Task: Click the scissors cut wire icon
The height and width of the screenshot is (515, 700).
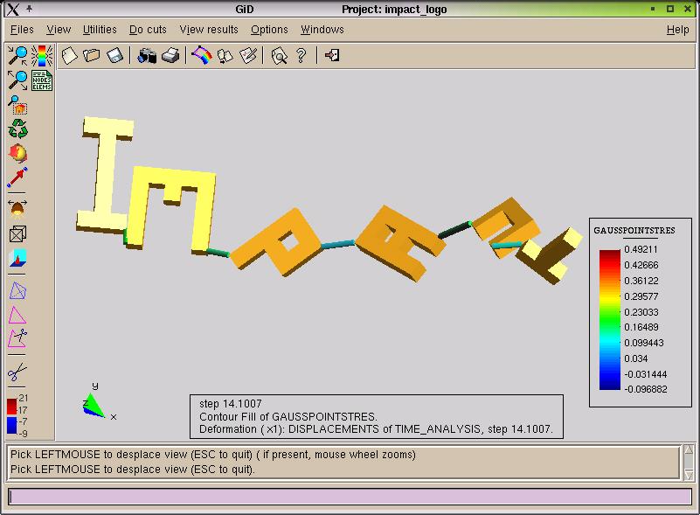Action: click(x=17, y=372)
